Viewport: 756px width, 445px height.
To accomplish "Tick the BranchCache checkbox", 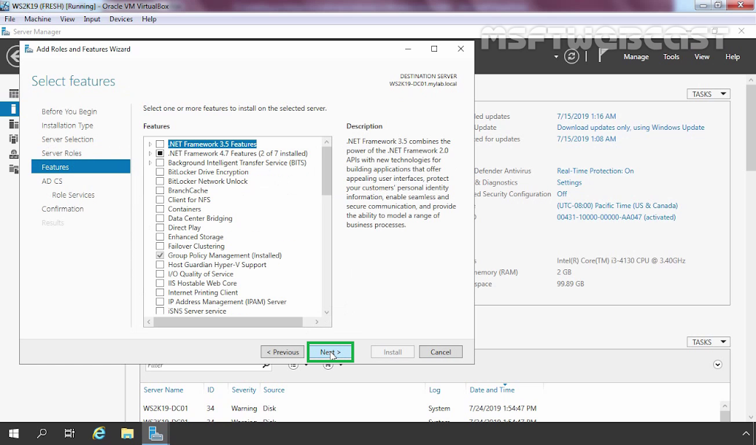I will click(160, 190).
